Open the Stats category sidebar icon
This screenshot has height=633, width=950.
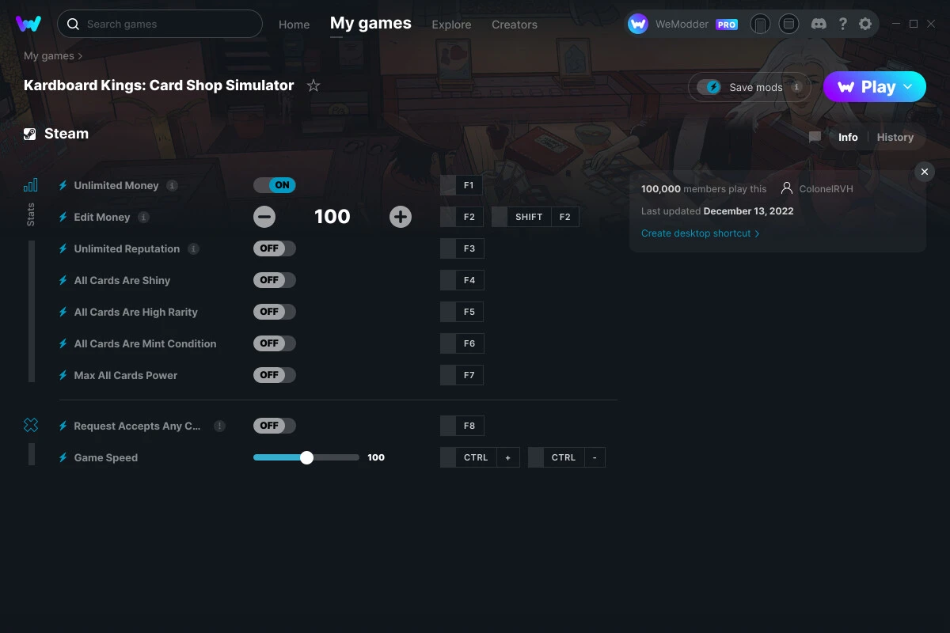30,185
